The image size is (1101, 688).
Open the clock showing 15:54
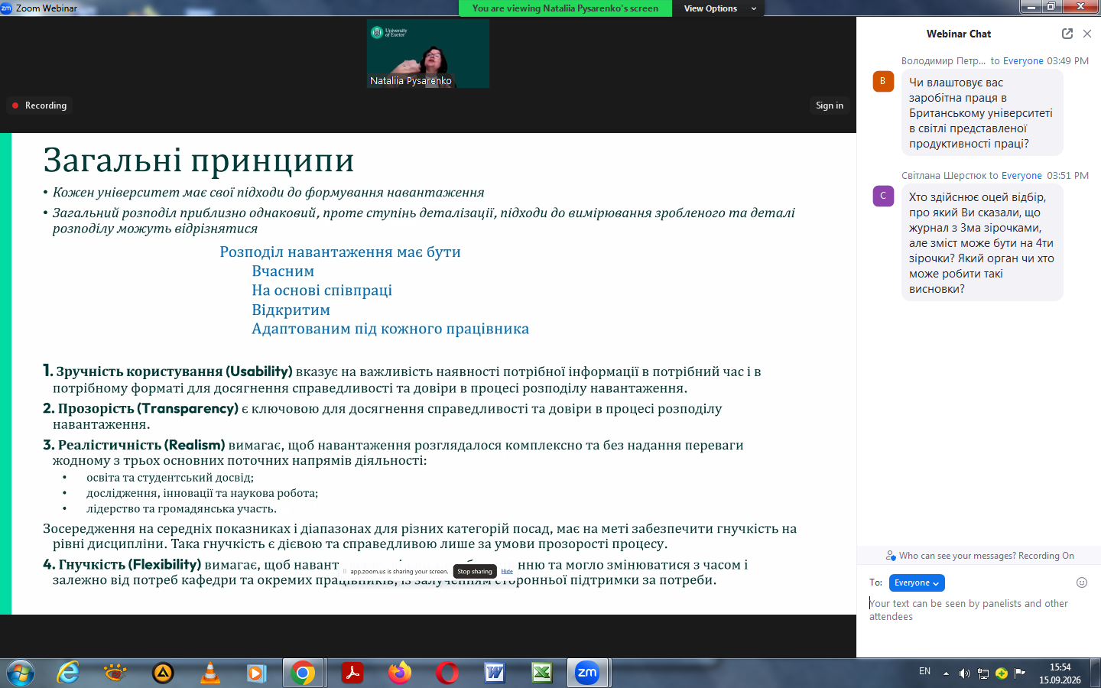1060,673
